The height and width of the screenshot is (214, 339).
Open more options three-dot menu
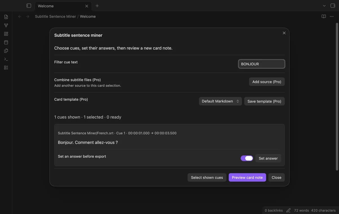click(x=332, y=16)
